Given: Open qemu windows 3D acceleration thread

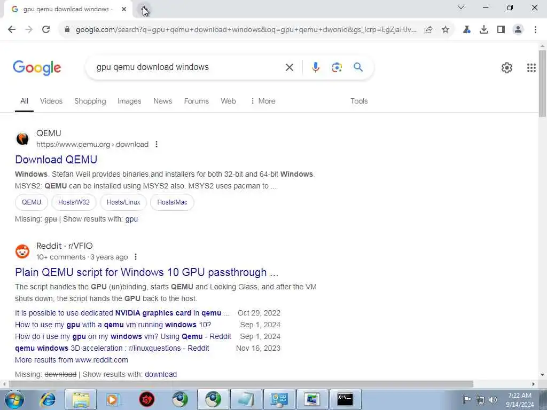Looking at the screenshot, I should (x=112, y=348).
